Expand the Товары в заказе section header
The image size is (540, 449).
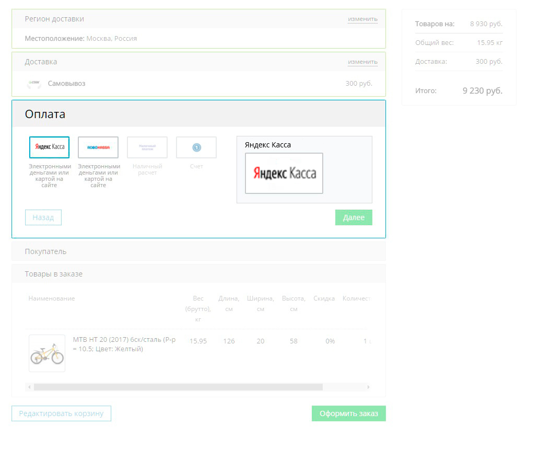198,274
